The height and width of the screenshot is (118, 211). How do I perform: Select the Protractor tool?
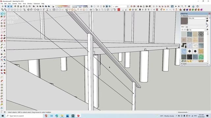pos(2,48)
